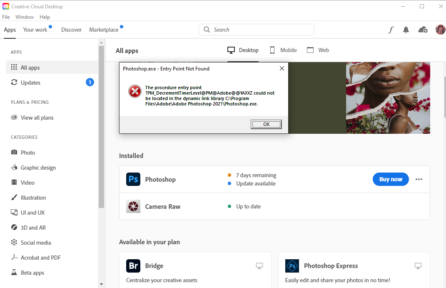446x288 pixels.
Task: Click the banner artwork thumbnail
Action: point(388,98)
